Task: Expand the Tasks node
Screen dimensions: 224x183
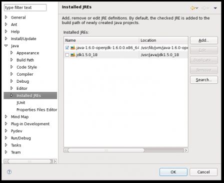Action: click(6, 145)
